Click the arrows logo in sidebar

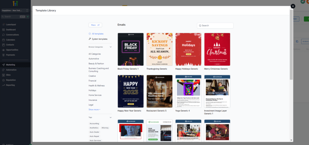pyautogui.click(x=15, y=3)
